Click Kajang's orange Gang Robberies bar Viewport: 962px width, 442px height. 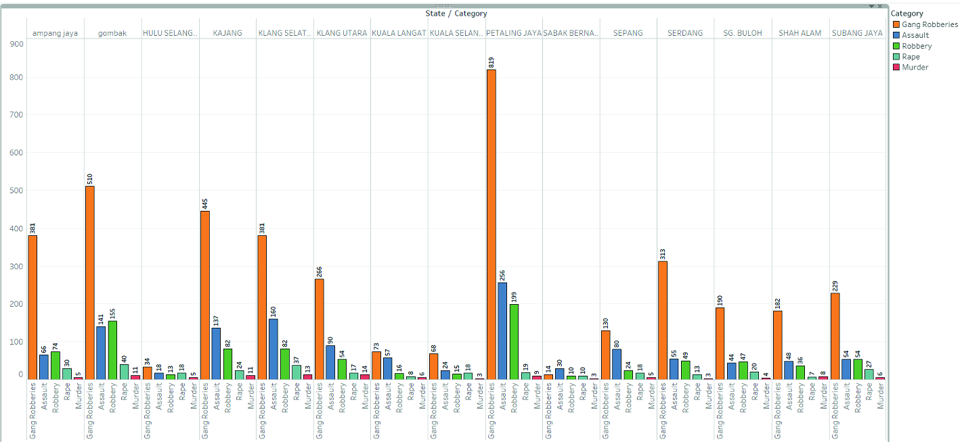pyautogui.click(x=204, y=295)
